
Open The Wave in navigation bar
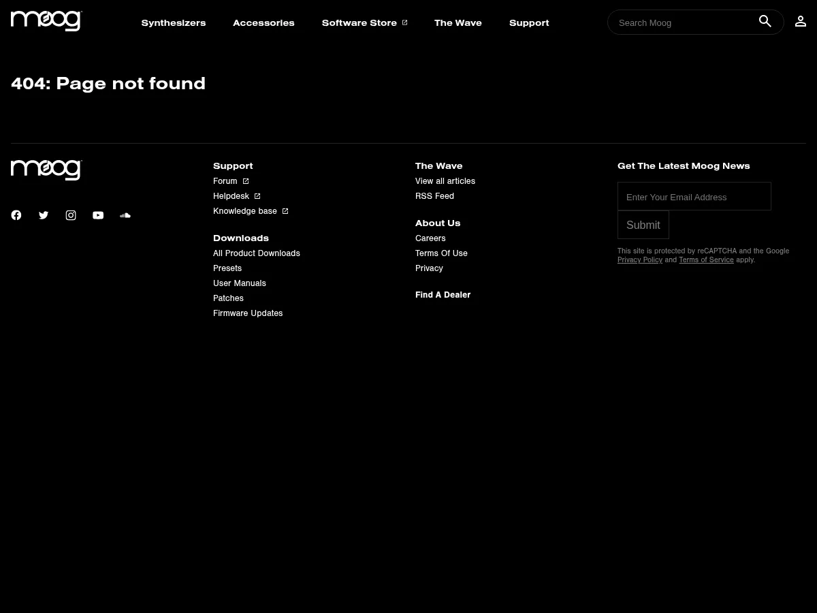click(458, 22)
